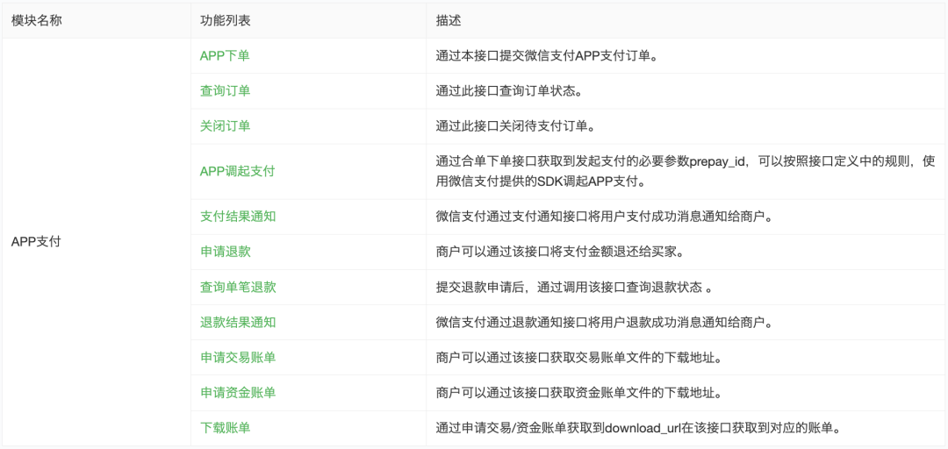
Task: Open the 下载账单 link
Action: (225, 428)
